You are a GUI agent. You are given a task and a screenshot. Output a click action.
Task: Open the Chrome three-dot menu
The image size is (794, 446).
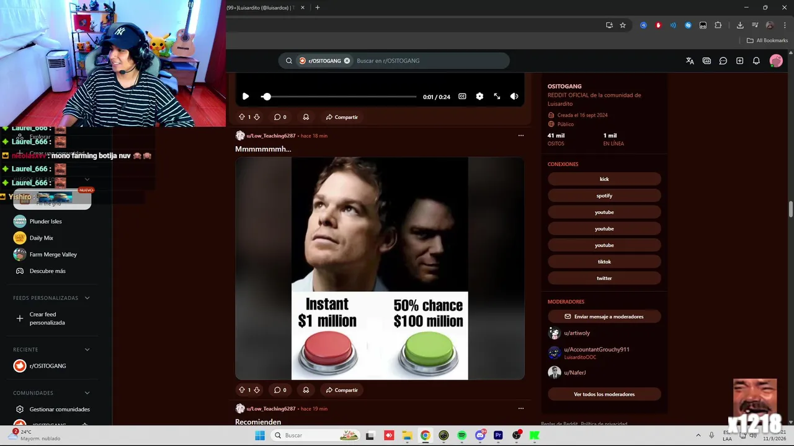tap(785, 25)
